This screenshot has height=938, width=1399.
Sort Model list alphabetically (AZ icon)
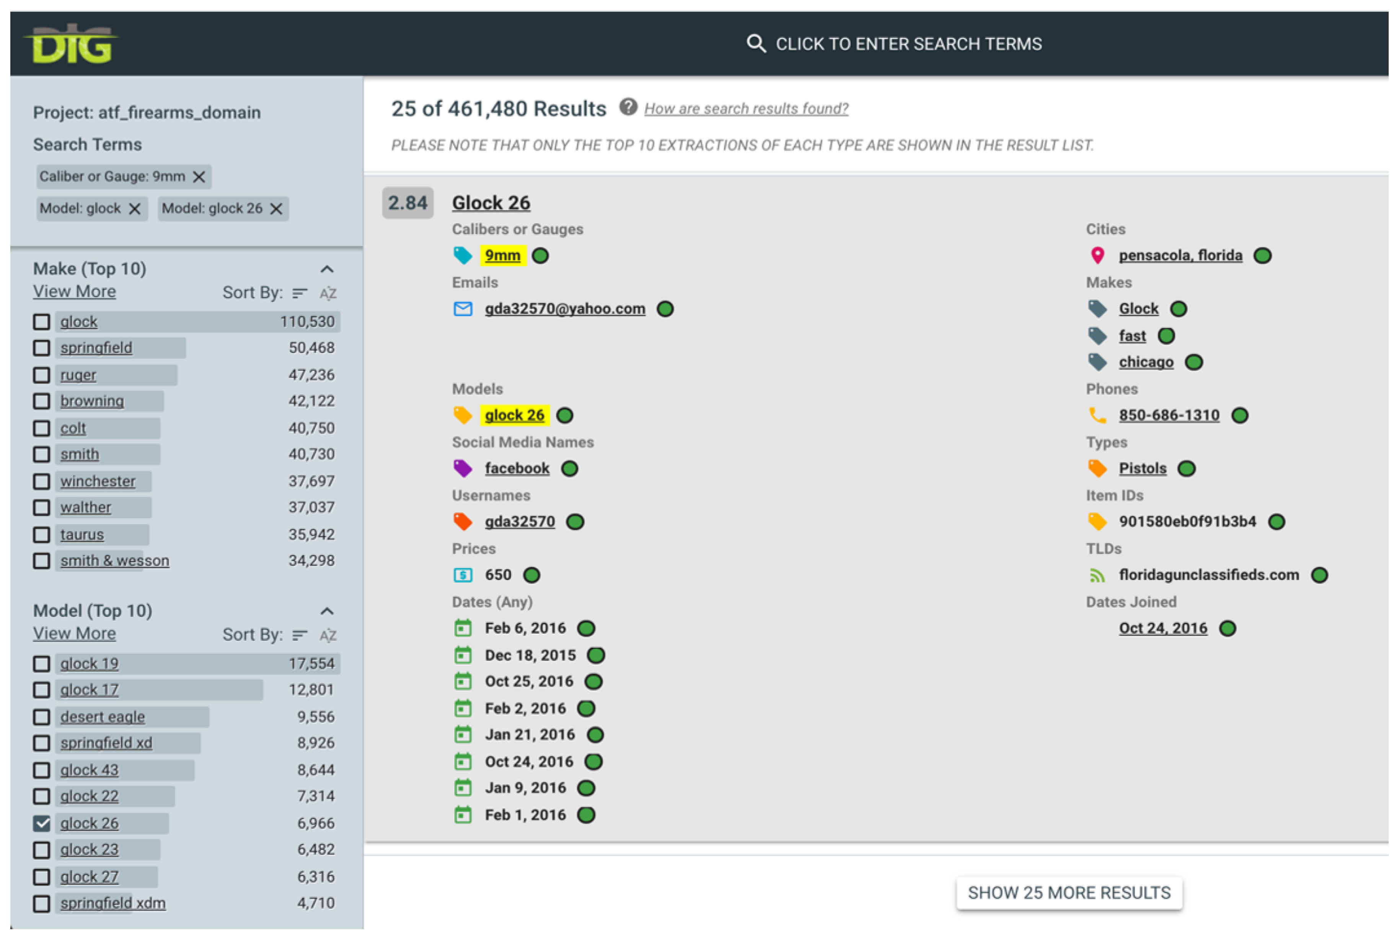[328, 635]
